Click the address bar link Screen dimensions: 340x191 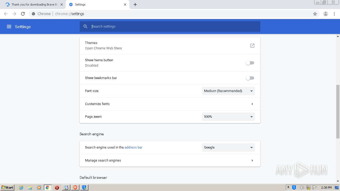133,147
